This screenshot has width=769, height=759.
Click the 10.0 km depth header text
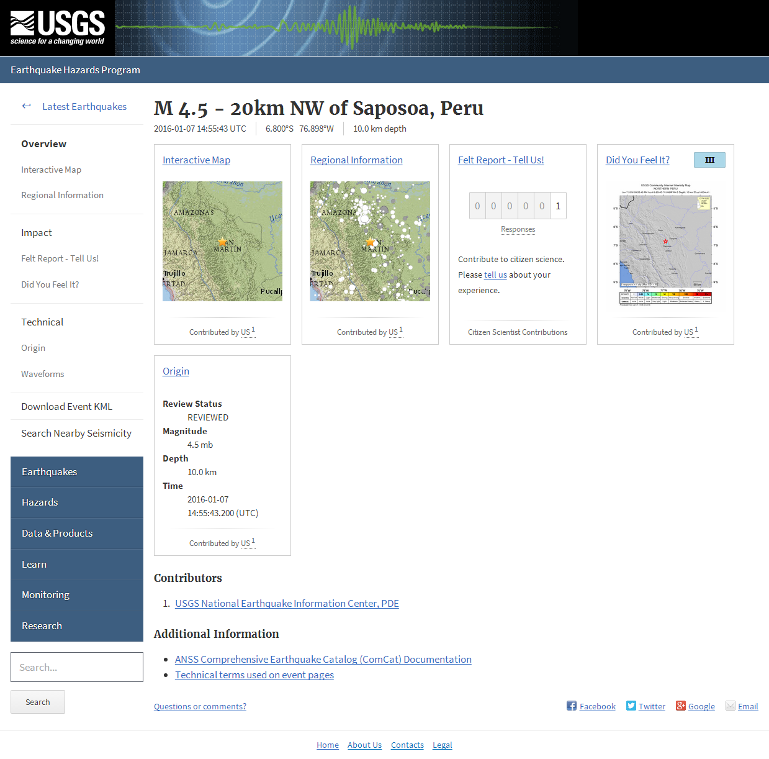380,129
